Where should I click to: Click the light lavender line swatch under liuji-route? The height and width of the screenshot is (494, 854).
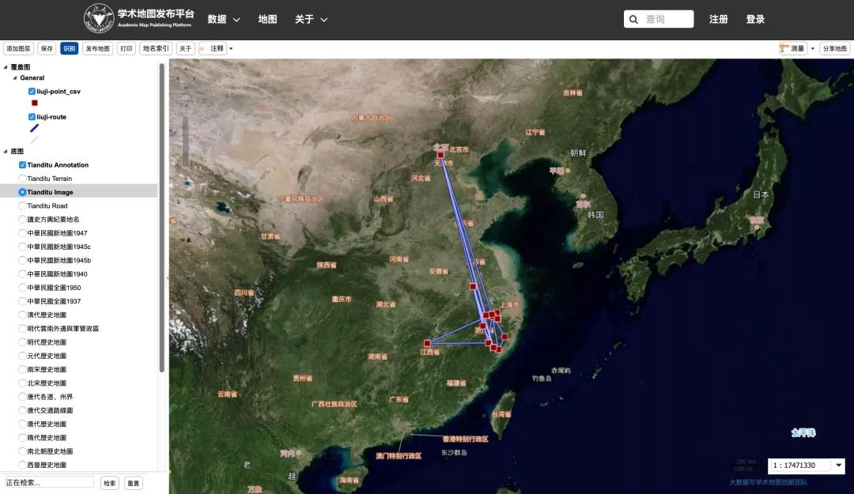click(x=34, y=139)
